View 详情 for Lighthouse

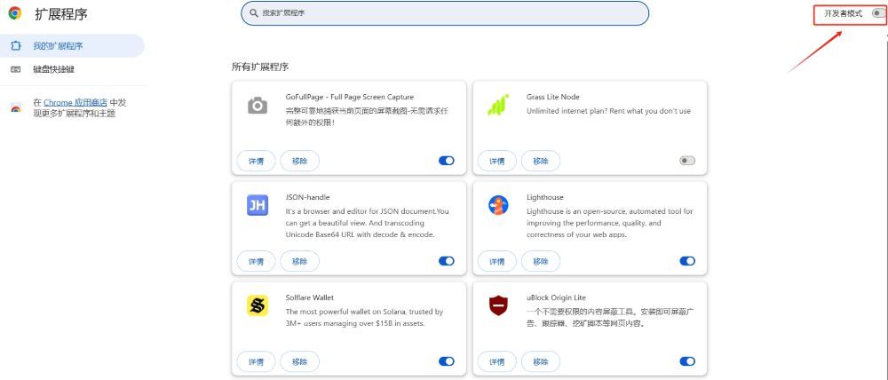[x=496, y=261]
